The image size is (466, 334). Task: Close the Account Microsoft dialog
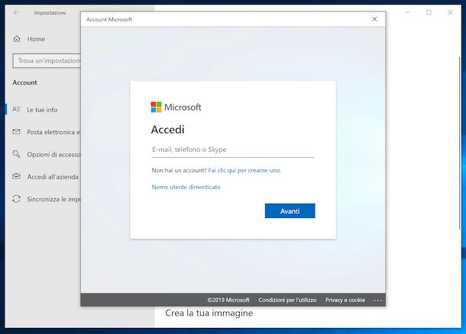click(374, 19)
